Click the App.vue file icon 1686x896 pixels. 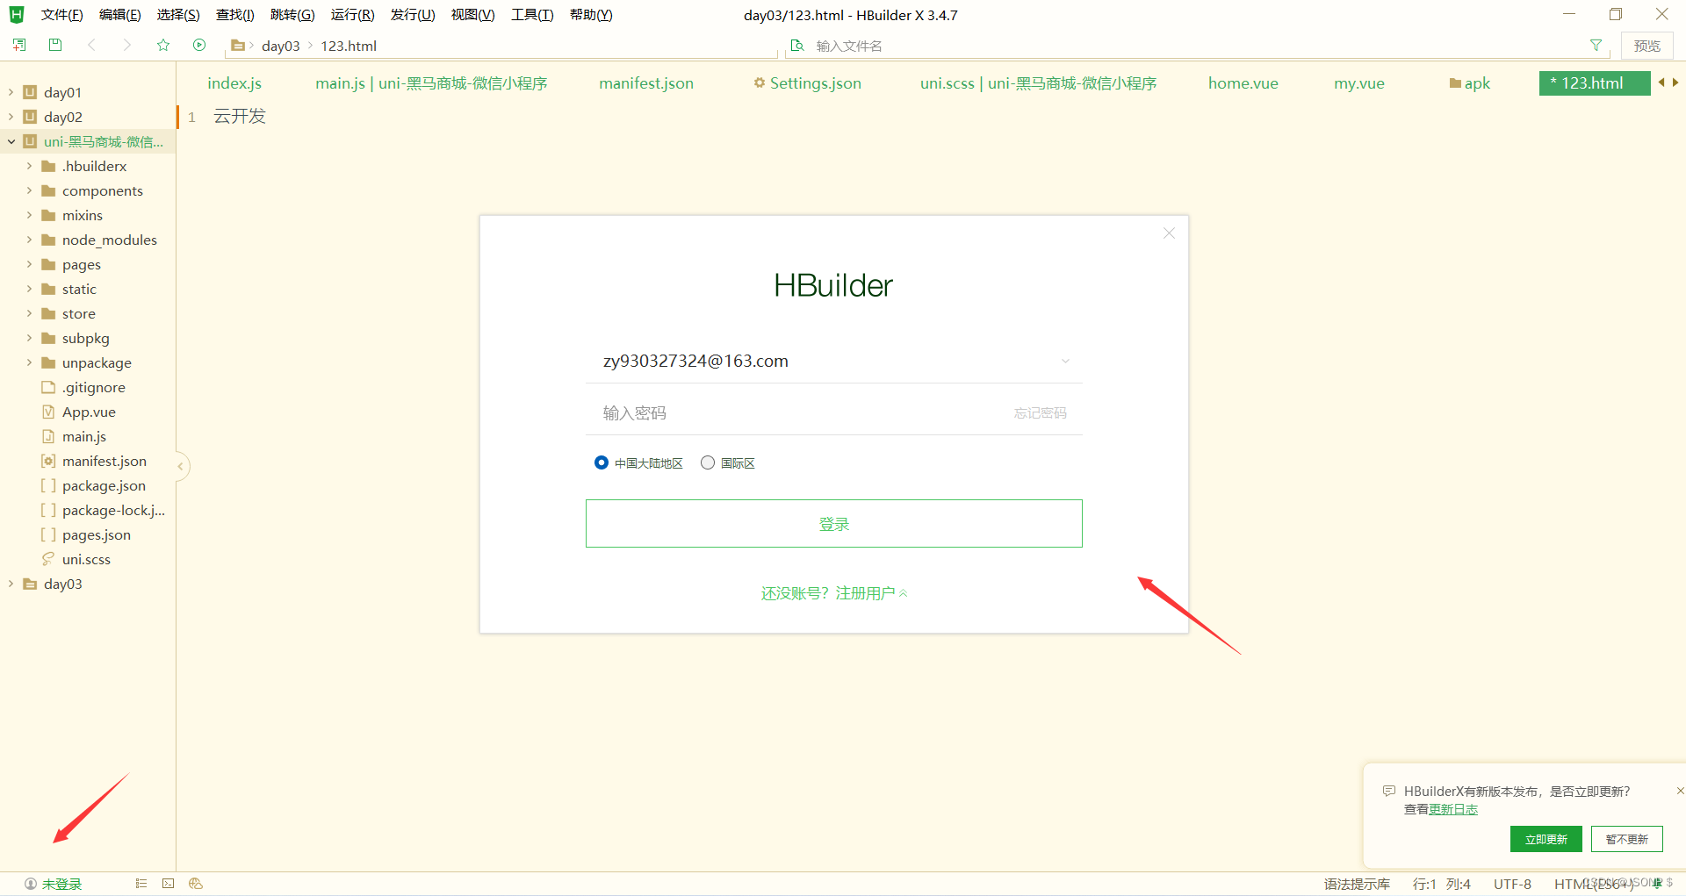[48, 412]
